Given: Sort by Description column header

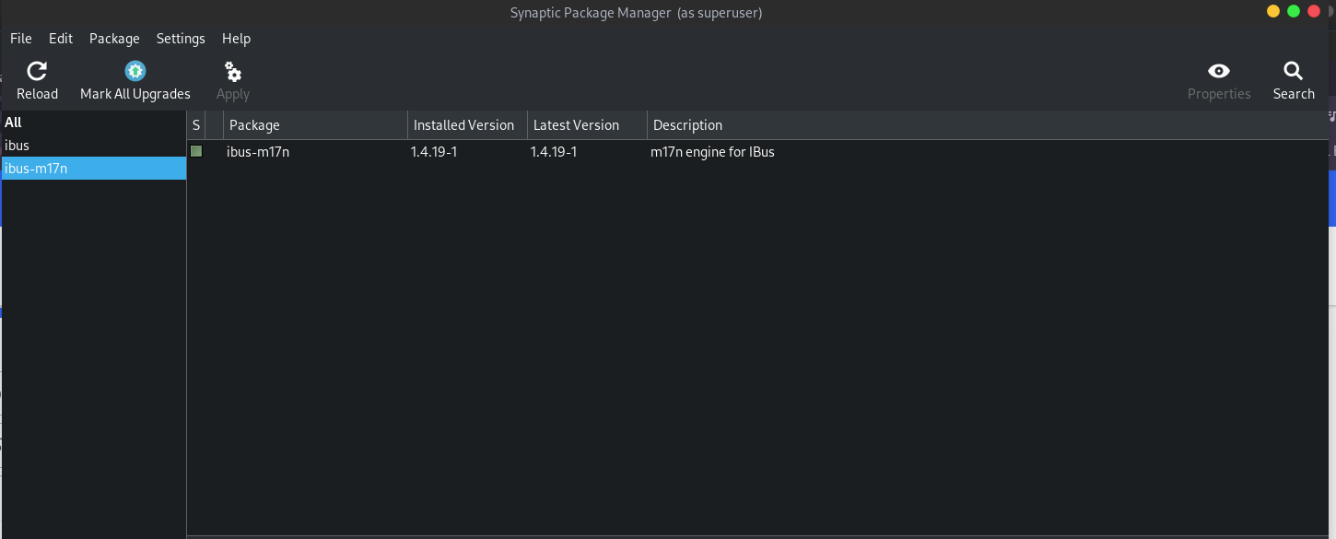Looking at the screenshot, I should point(988,125).
